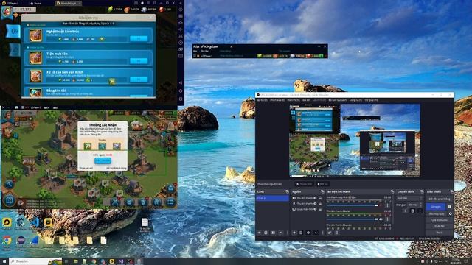Delete the scene transition with trash icon

coord(413,211)
